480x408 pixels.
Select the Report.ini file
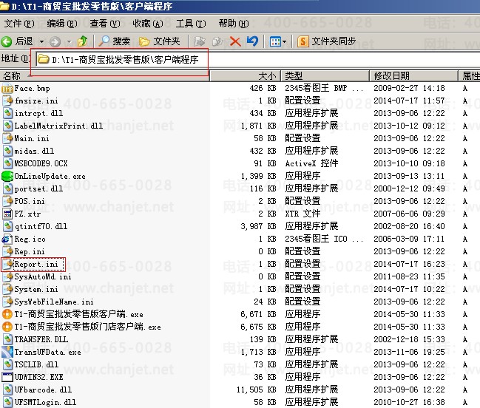point(36,264)
